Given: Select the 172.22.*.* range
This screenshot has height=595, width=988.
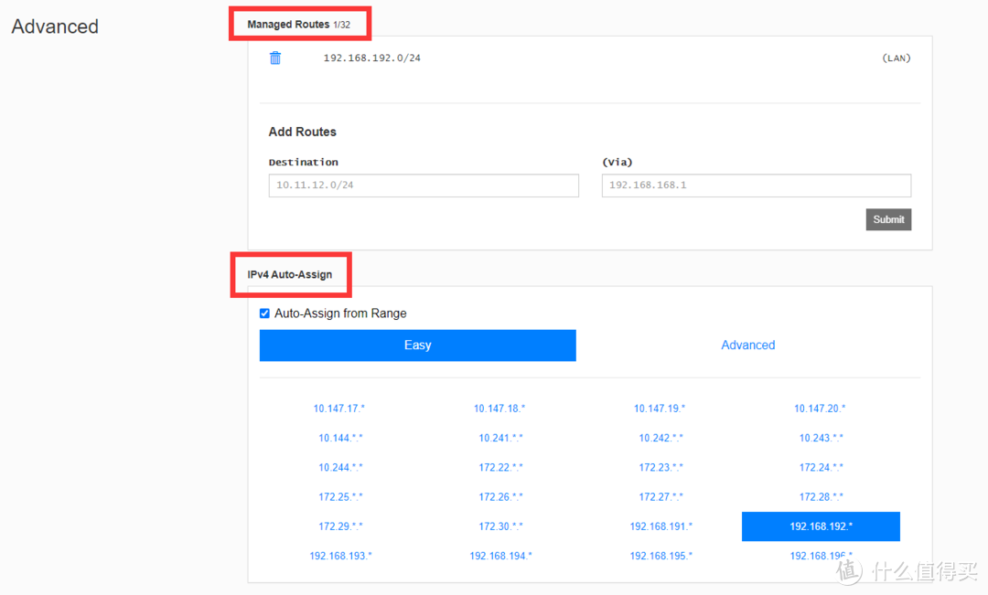Looking at the screenshot, I should [x=500, y=468].
